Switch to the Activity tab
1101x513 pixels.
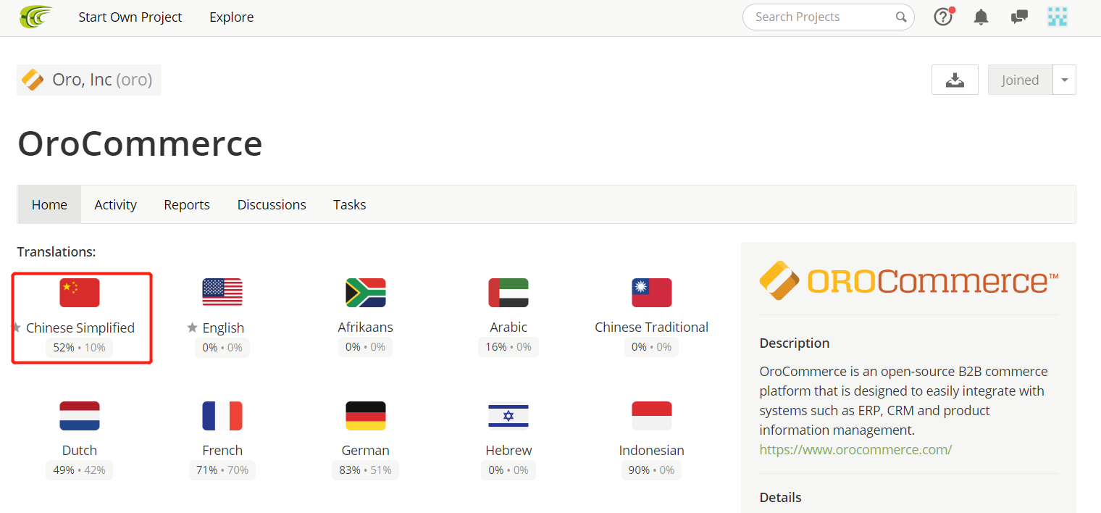click(x=116, y=204)
